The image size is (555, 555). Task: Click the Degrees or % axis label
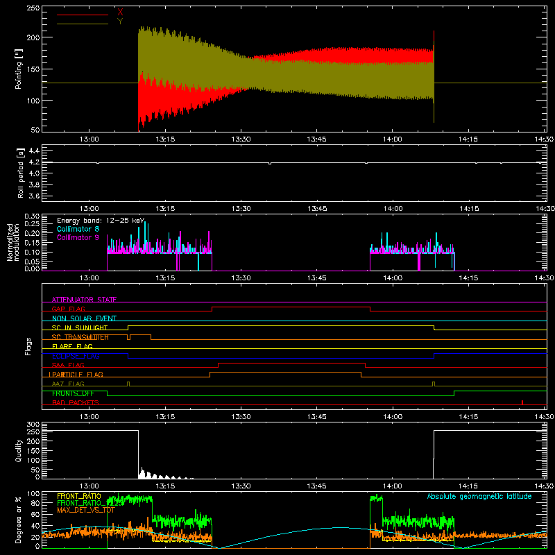19,520
